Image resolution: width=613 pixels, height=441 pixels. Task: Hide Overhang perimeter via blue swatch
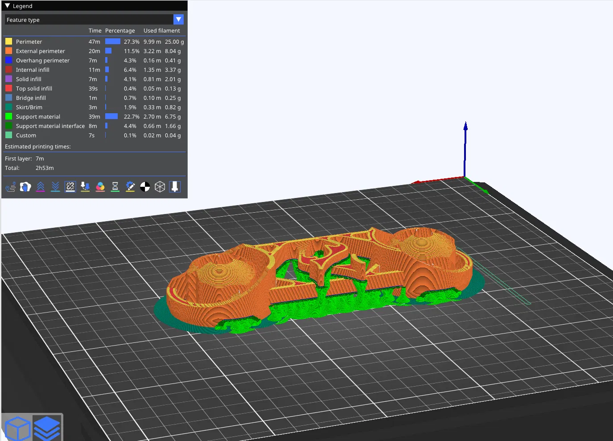coord(8,60)
